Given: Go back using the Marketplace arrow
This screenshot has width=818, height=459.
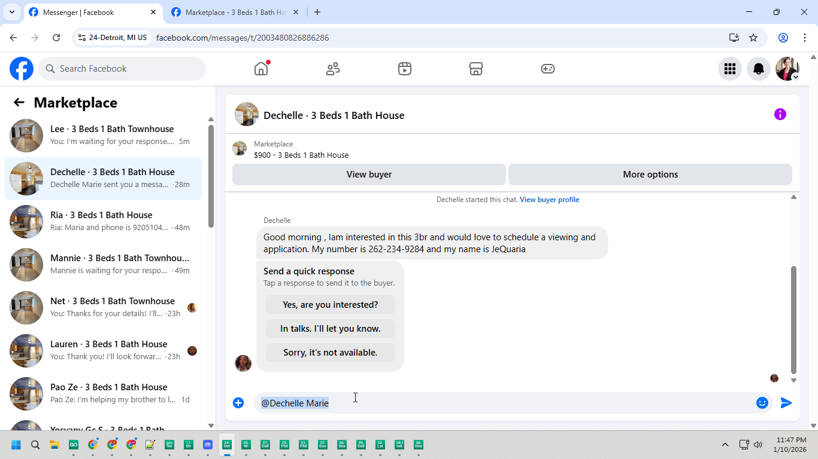Looking at the screenshot, I should (x=19, y=102).
